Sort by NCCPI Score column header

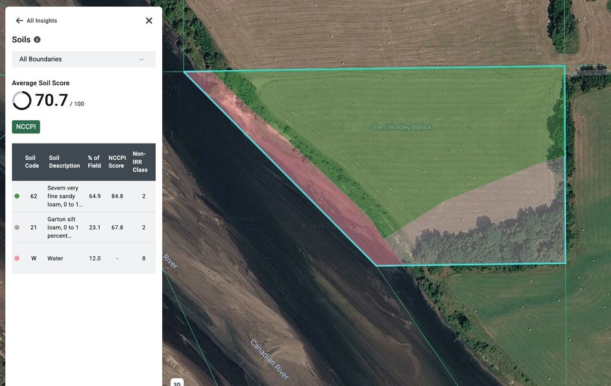(x=116, y=162)
